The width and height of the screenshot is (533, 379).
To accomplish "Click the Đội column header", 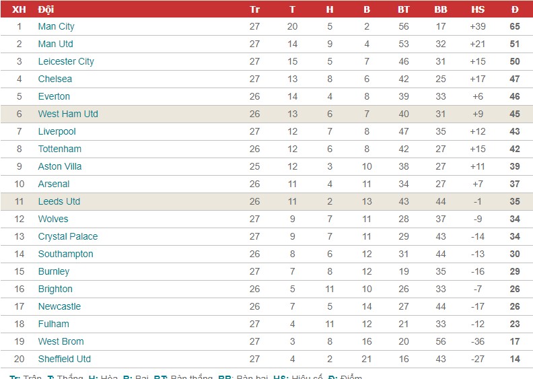I will 46,9.
